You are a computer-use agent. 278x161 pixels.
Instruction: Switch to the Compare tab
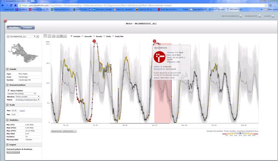(27, 27)
